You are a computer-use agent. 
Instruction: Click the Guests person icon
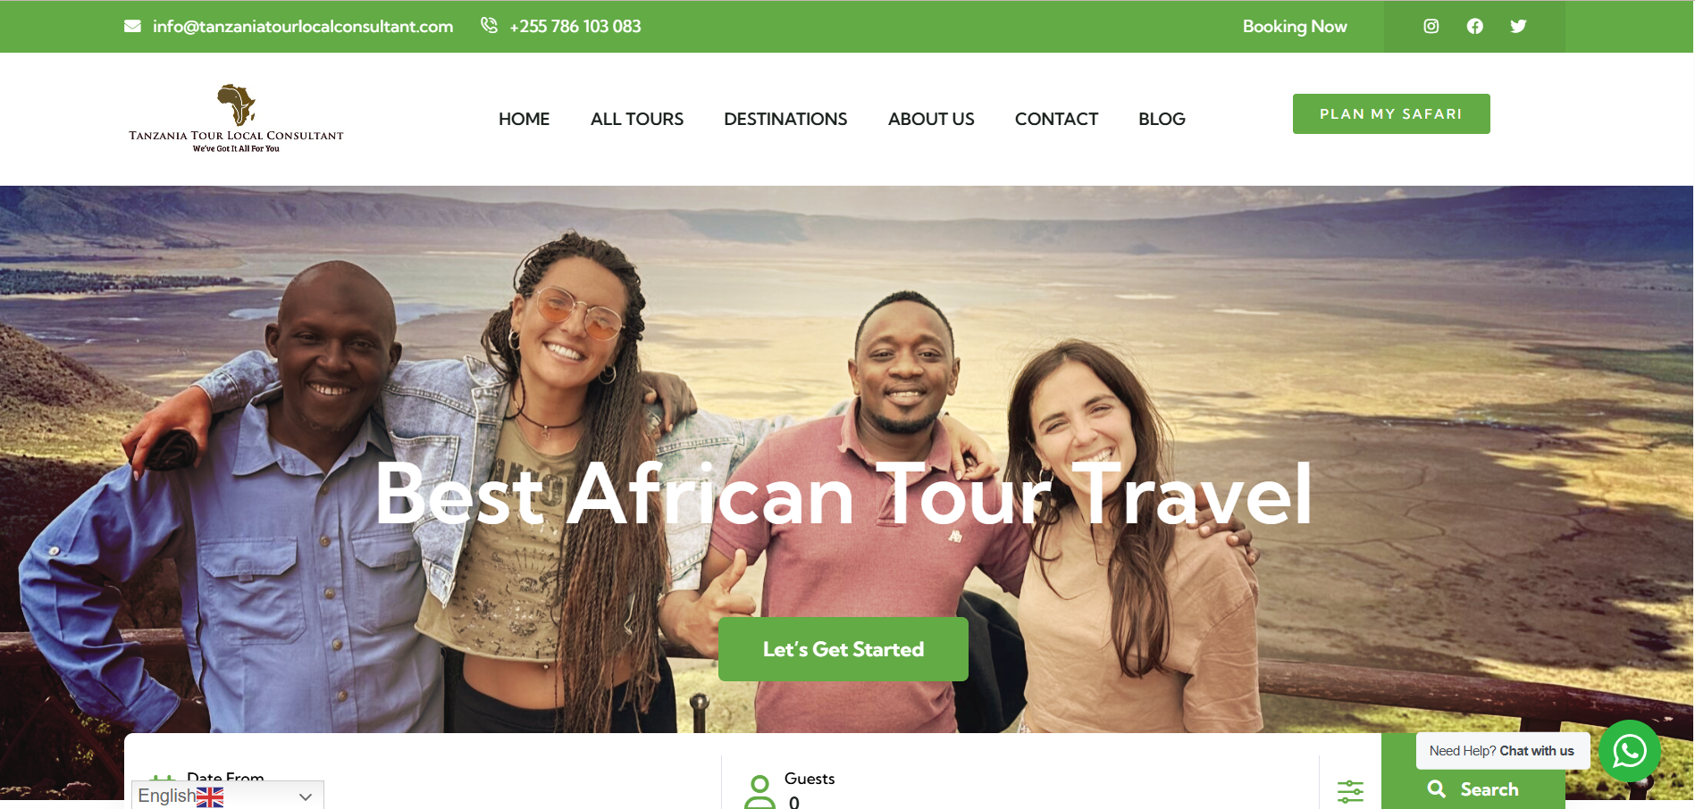click(759, 791)
